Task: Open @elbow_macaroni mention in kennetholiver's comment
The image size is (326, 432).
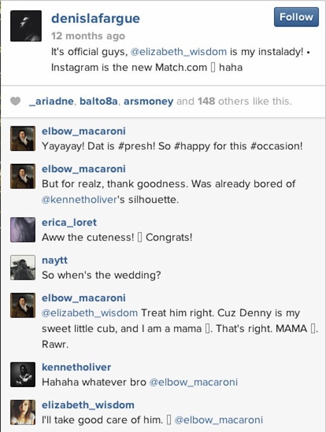Action: 193,382
